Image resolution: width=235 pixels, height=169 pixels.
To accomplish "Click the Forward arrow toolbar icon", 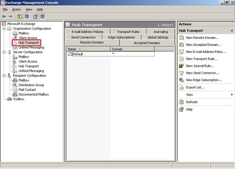I will click(x=11, y=16).
